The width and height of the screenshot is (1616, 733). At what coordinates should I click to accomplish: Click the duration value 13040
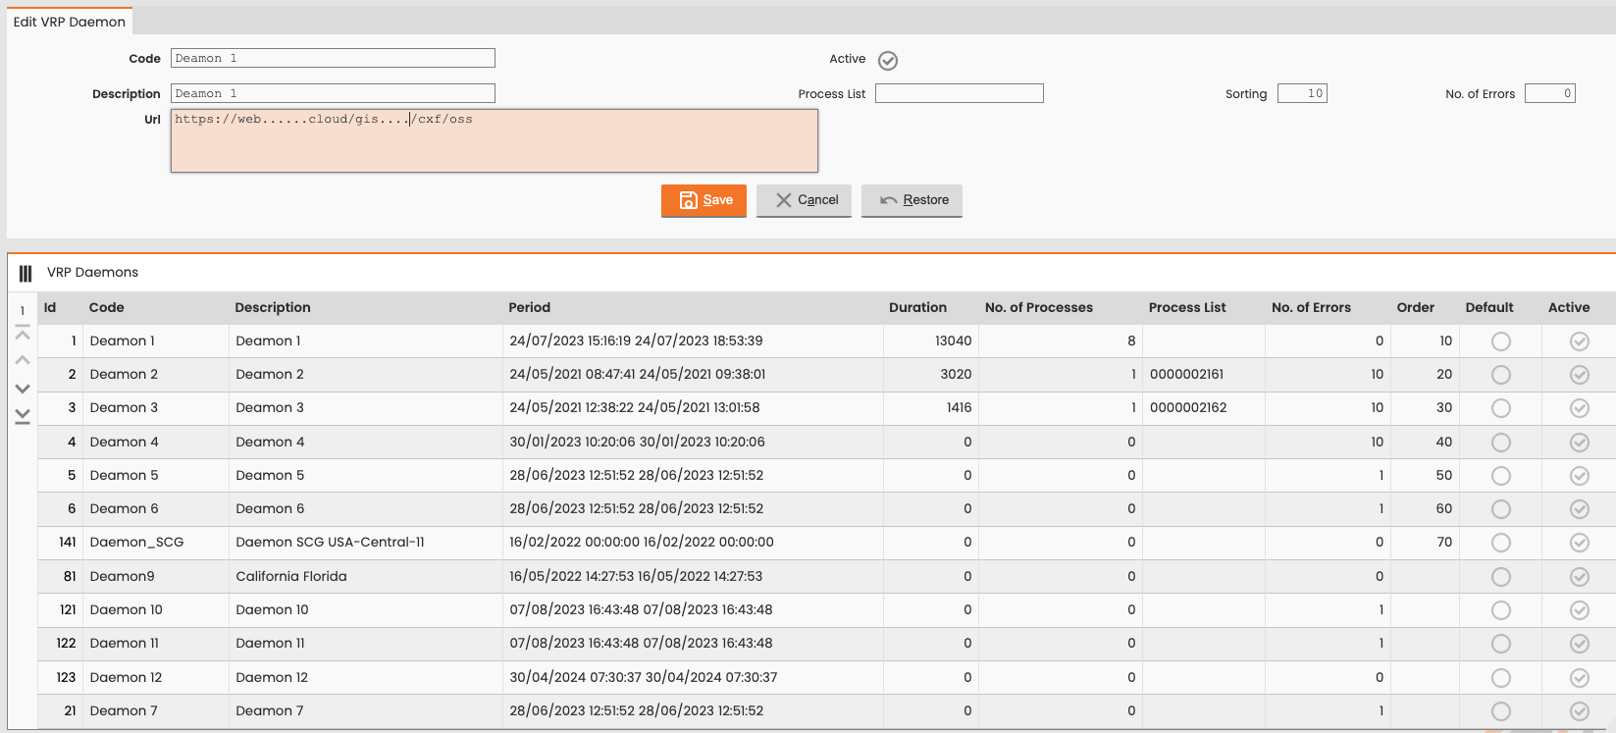[953, 340]
